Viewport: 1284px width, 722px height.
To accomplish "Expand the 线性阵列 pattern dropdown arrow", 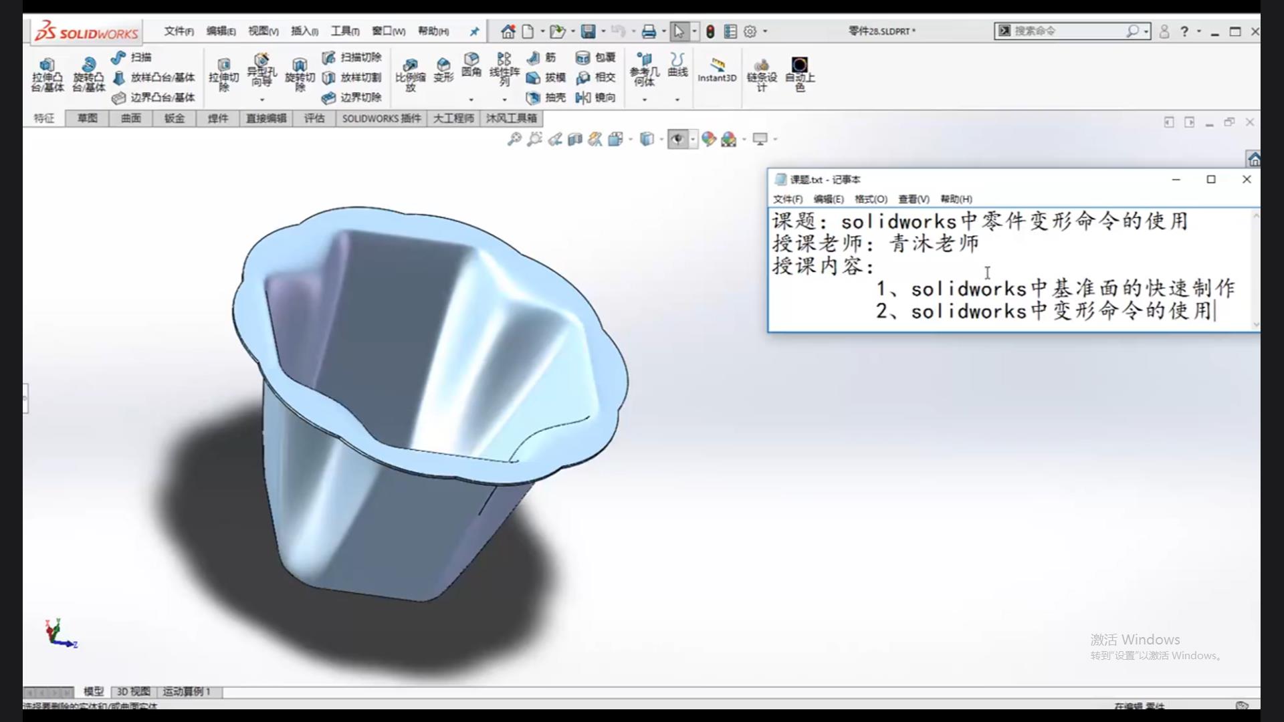I will tap(504, 100).
